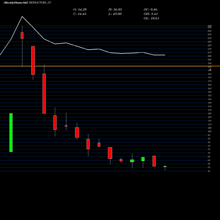This screenshot has width=220, height=220.
Task: Click the orange horizontal price line
Action: pyautogui.click(x=110, y=66)
